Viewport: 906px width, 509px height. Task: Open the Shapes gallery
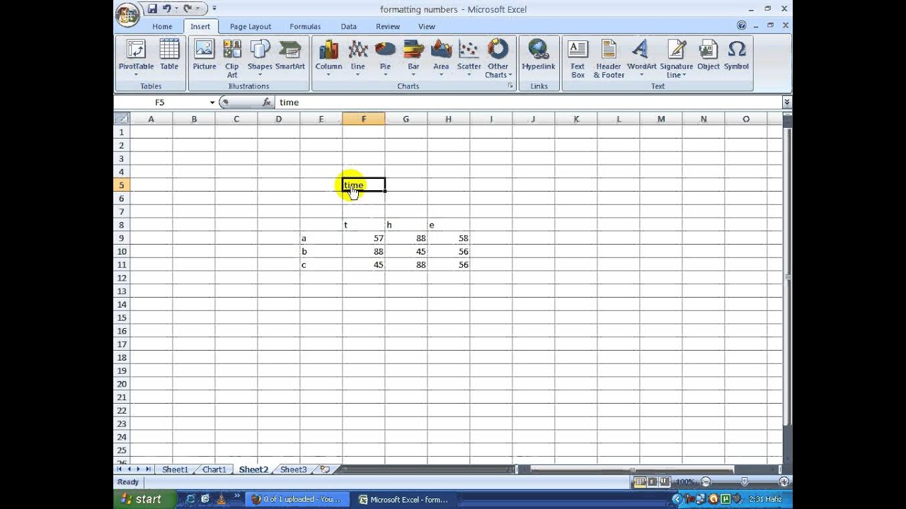click(260, 57)
